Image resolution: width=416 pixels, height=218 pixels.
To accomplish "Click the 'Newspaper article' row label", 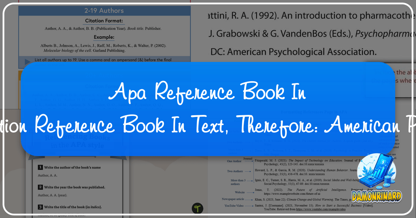I will tap(233, 199).
